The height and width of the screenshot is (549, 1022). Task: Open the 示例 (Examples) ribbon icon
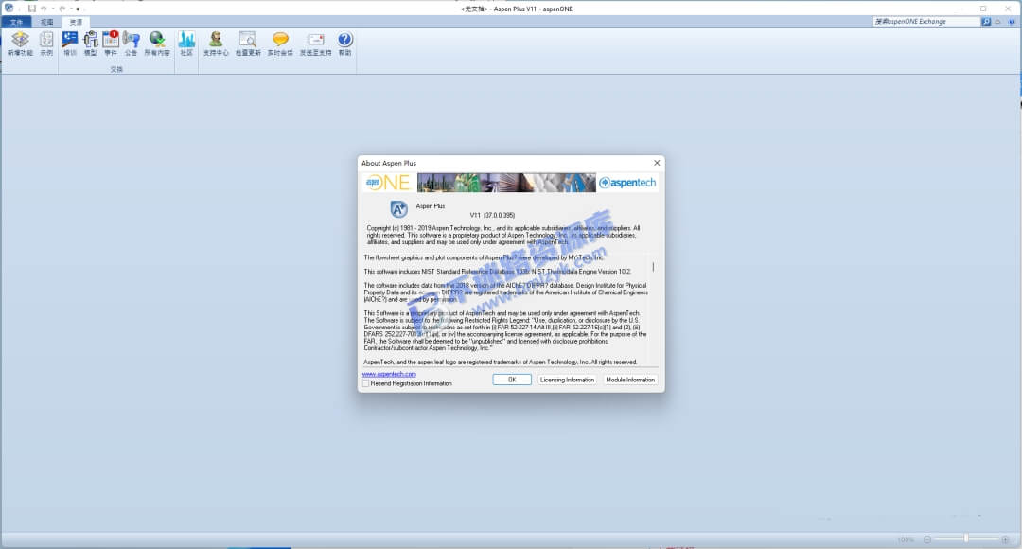[46, 44]
